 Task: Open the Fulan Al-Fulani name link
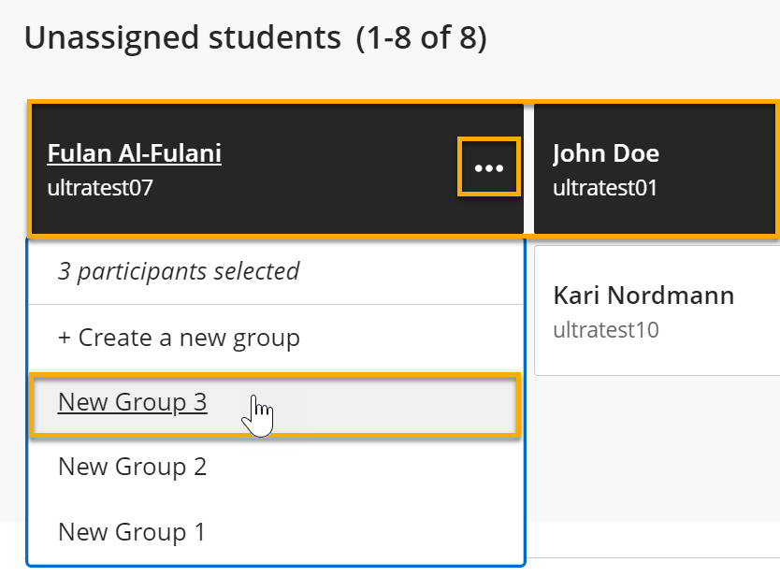134,153
